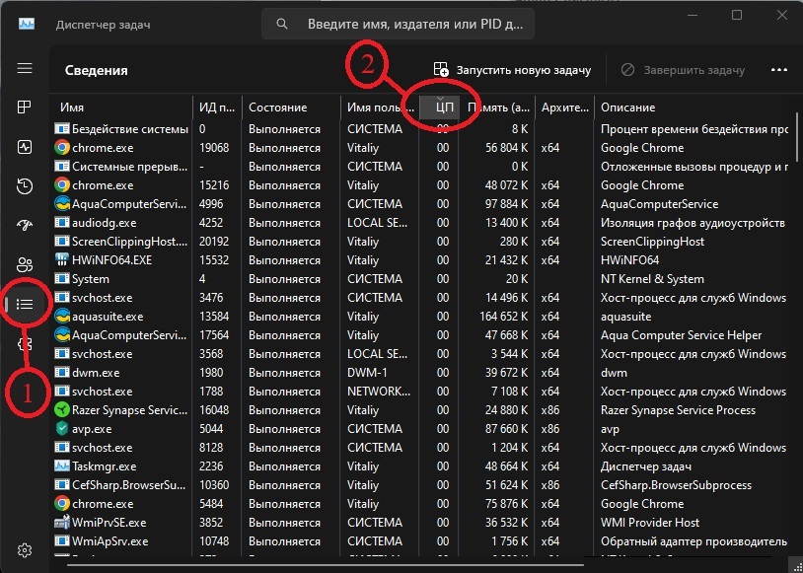Sort by the Память column header
Screen dimensions: 803x573
click(497, 107)
